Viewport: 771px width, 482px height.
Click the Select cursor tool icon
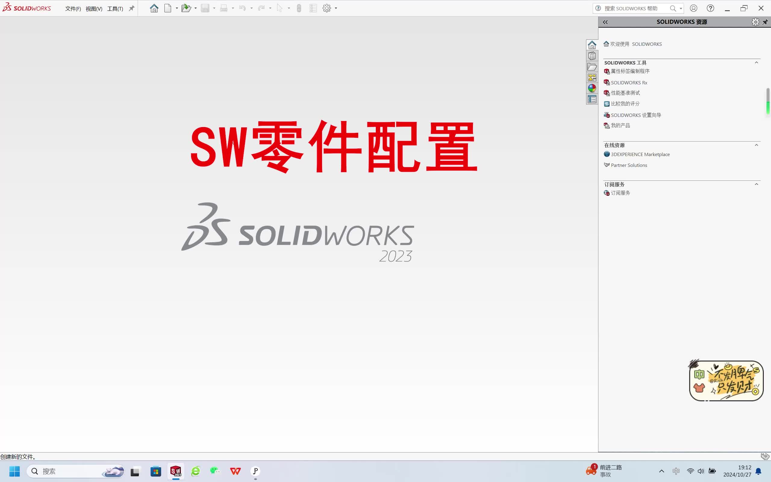click(x=280, y=8)
